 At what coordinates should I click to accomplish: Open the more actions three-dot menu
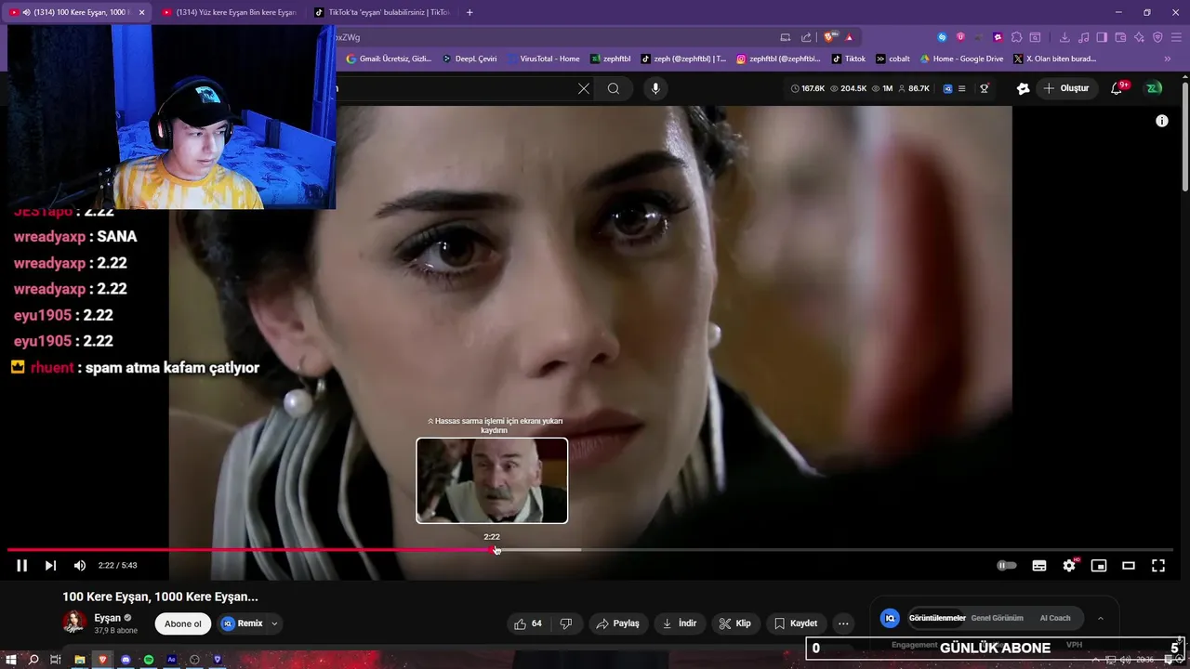coord(843,623)
